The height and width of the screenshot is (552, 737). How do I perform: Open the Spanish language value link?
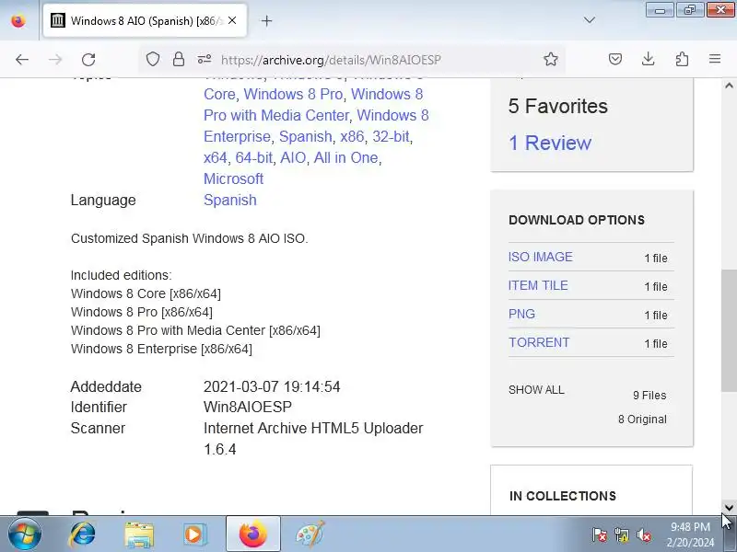230,200
